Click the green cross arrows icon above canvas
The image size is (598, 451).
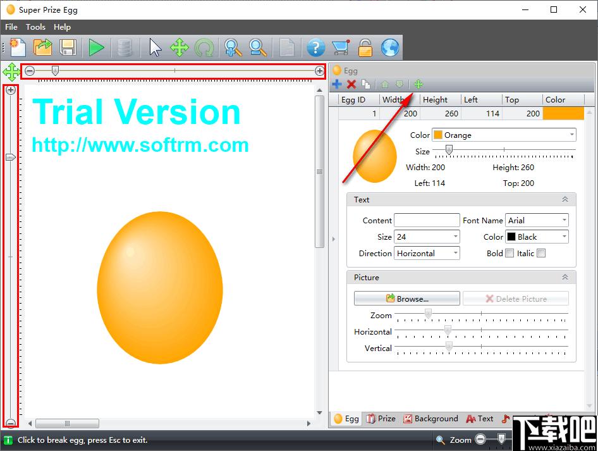coord(11,71)
